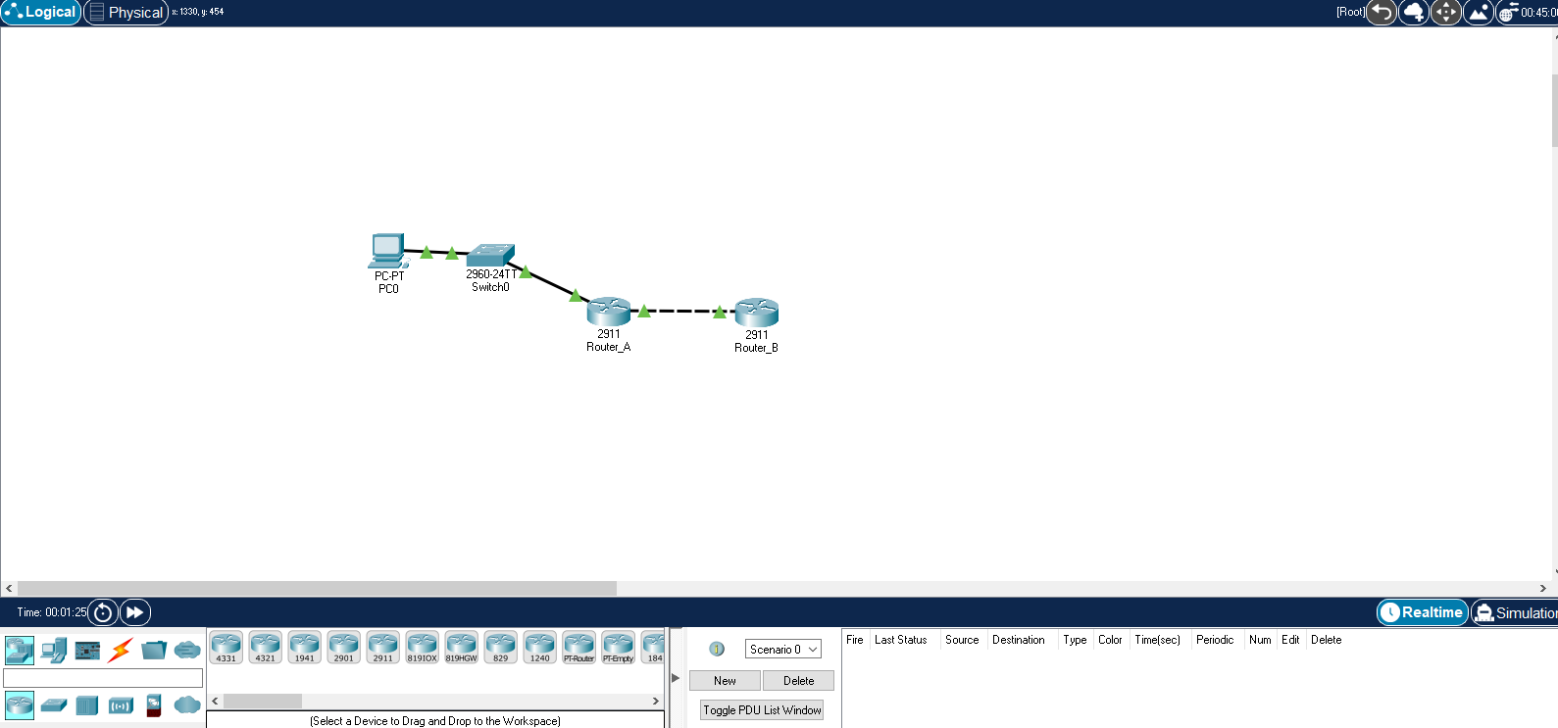This screenshot has height=728, width=1558.
Task: Pick the 819IOX router model
Action: pos(423,648)
